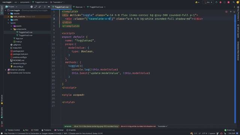This screenshot has height=135, width=240.
Task: Open the Bookmarks side tool window tab
Action: [x=2, y=112]
